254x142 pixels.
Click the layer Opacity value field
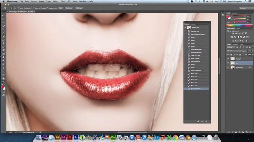249,51
